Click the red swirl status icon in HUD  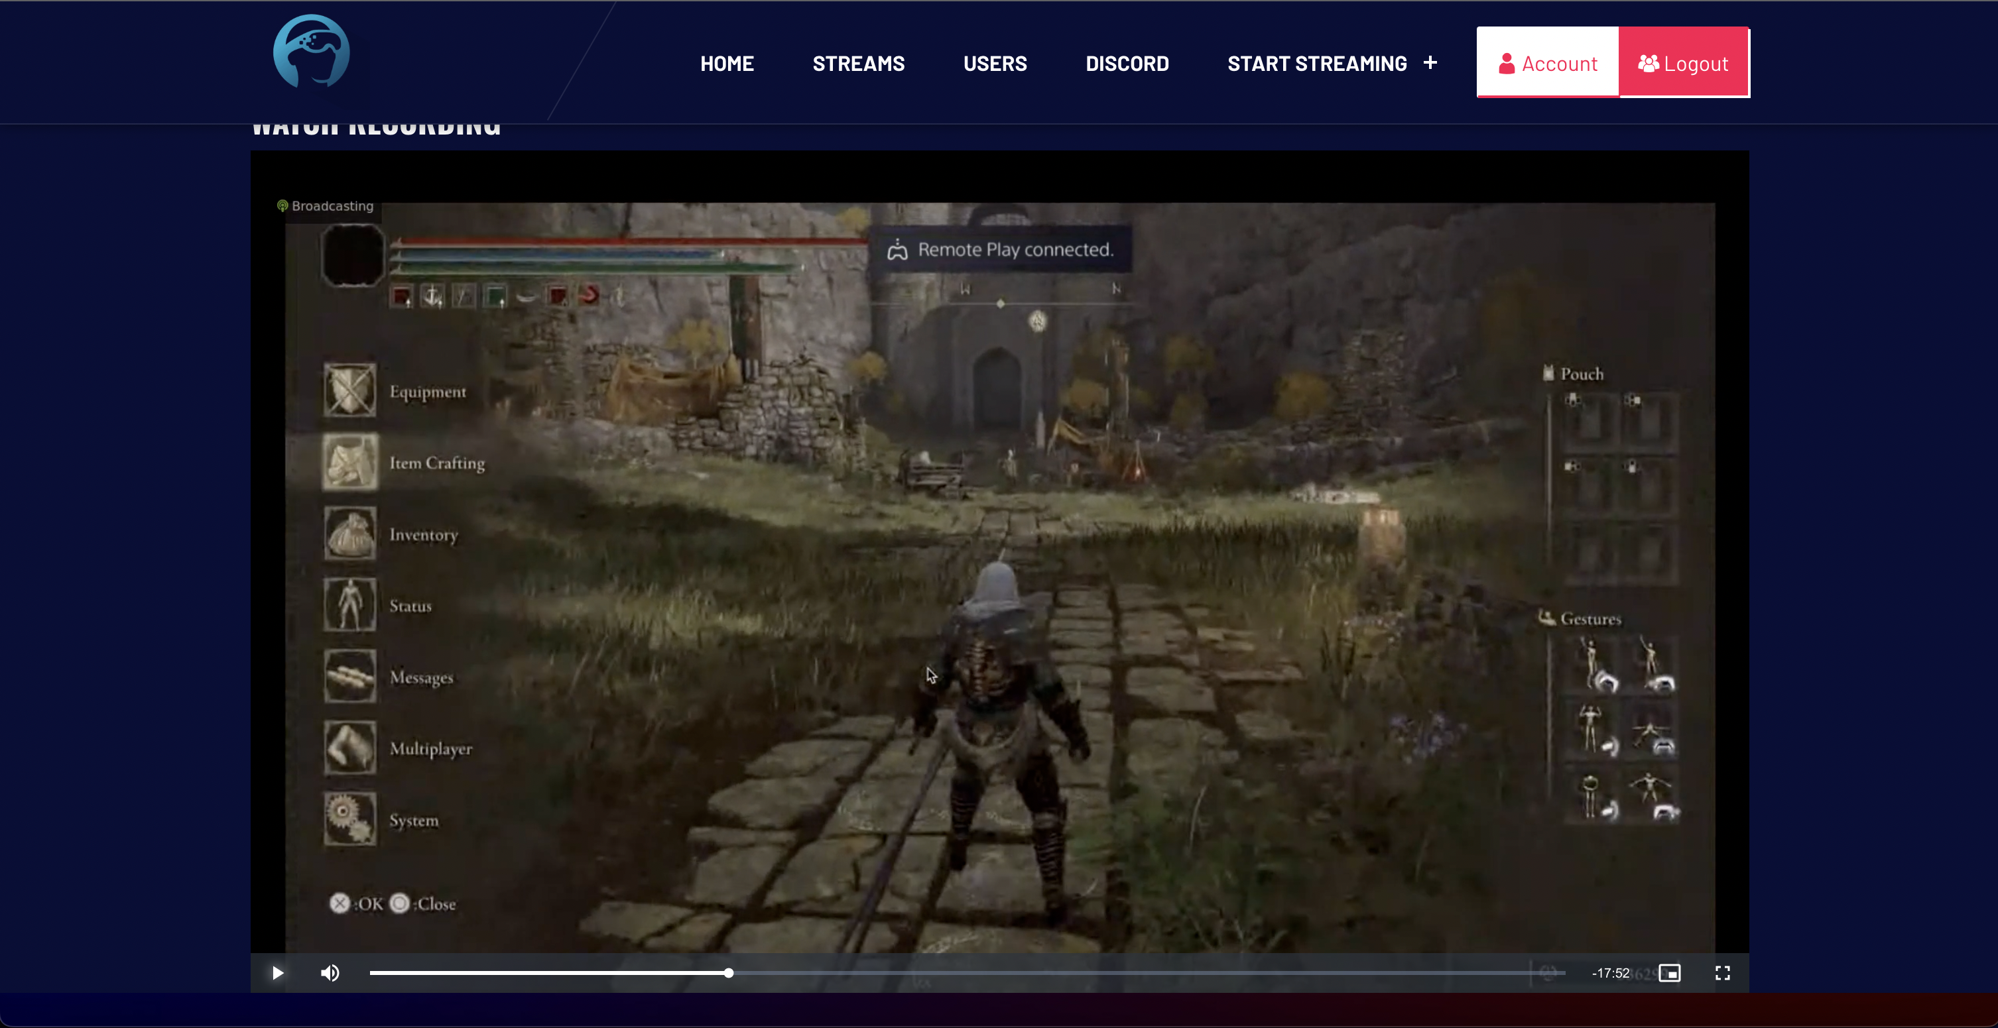[x=589, y=296]
